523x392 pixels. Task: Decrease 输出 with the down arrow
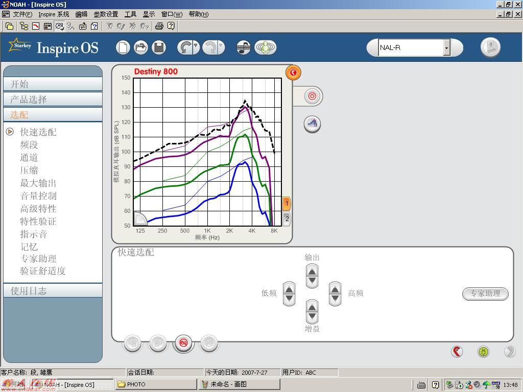[312, 281]
